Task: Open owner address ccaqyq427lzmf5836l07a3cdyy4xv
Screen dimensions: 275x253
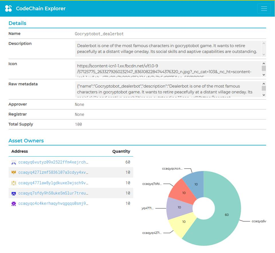Action: (x=53, y=172)
